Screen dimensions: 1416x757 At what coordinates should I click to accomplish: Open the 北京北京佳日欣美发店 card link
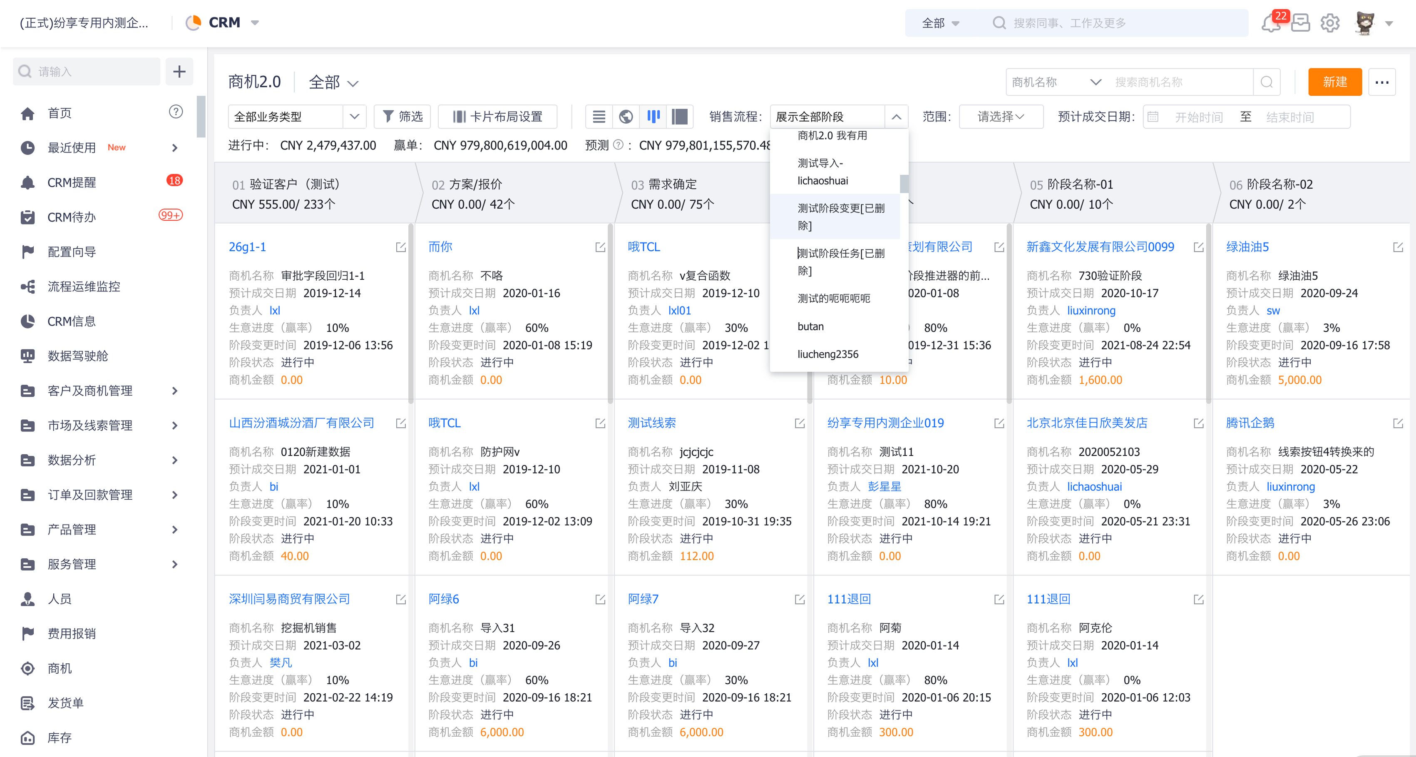click(1087, 423)
